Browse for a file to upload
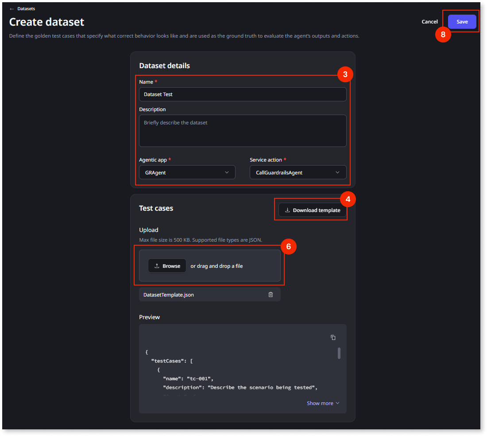 click(x=167, y=266)
